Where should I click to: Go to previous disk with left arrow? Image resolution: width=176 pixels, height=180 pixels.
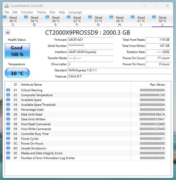point(8,32)
